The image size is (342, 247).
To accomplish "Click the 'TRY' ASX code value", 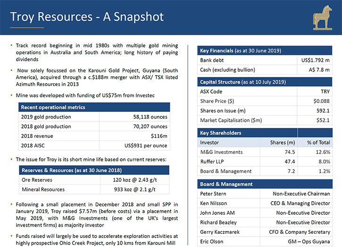I will click(x=325, y=92).
